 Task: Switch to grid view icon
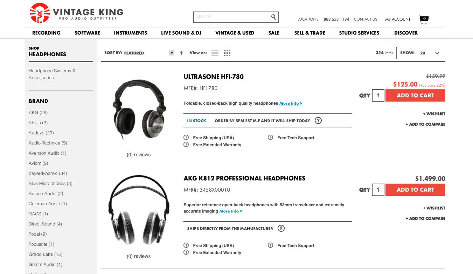[x=227, y=53]
